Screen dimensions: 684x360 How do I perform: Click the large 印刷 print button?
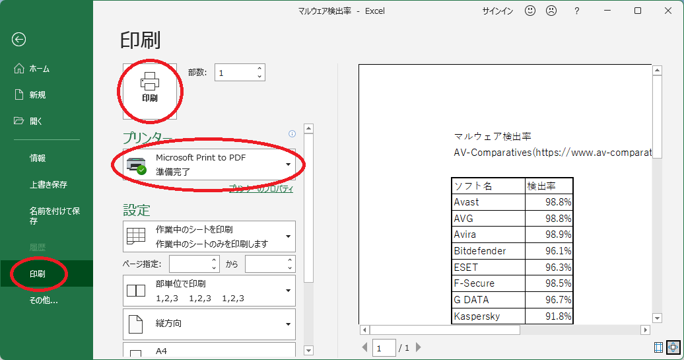[150, 91]
